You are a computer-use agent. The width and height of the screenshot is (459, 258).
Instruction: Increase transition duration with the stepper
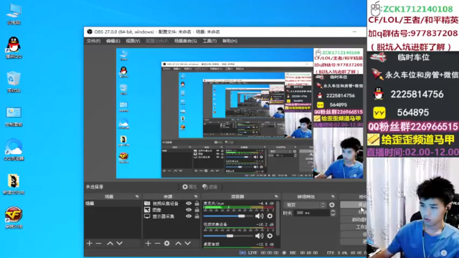tap(333, 211)
